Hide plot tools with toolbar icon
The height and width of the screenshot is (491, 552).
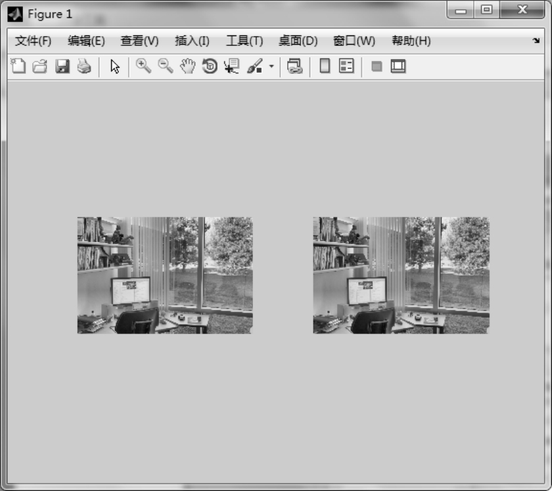click(377, 66)
